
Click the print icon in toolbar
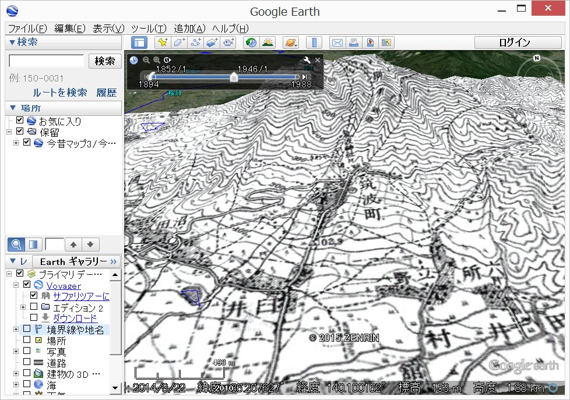[353, 43]
